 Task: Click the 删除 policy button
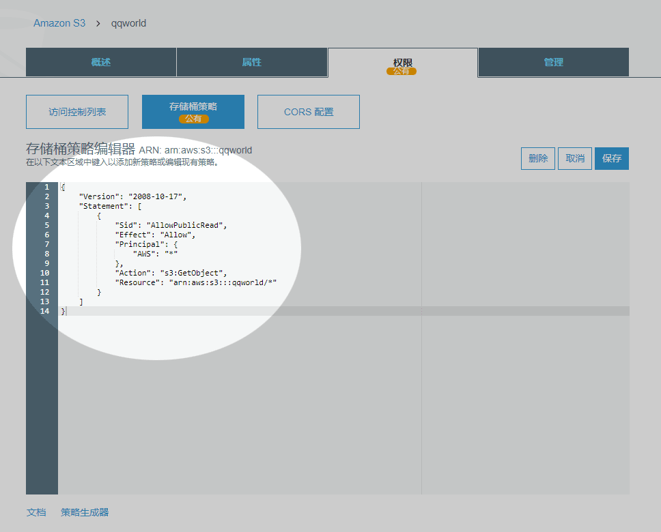tap(538, 158)
